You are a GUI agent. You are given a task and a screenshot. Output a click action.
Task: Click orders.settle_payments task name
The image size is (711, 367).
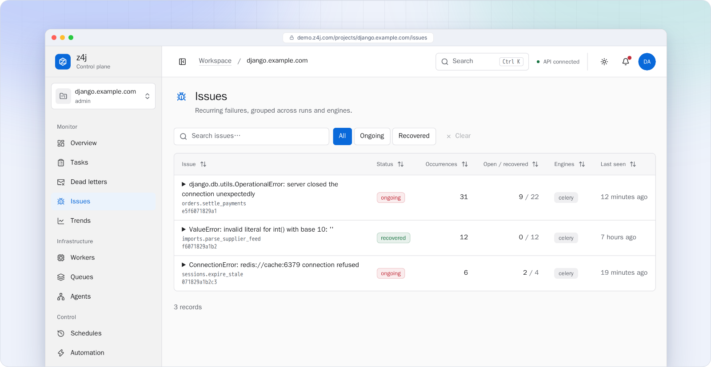click(214, 204)
